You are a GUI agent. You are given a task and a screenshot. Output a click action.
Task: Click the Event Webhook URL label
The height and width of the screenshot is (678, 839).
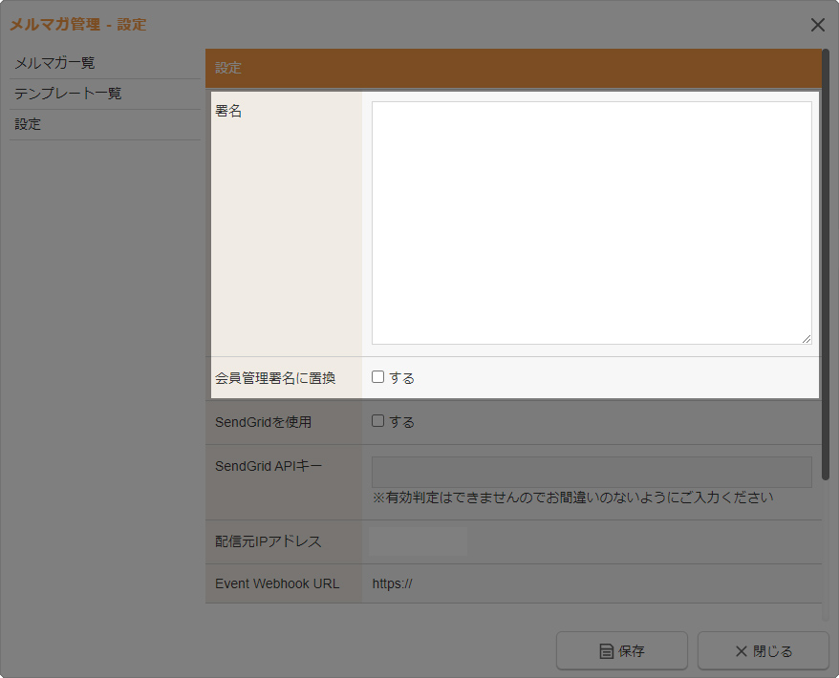click(277, 583)
